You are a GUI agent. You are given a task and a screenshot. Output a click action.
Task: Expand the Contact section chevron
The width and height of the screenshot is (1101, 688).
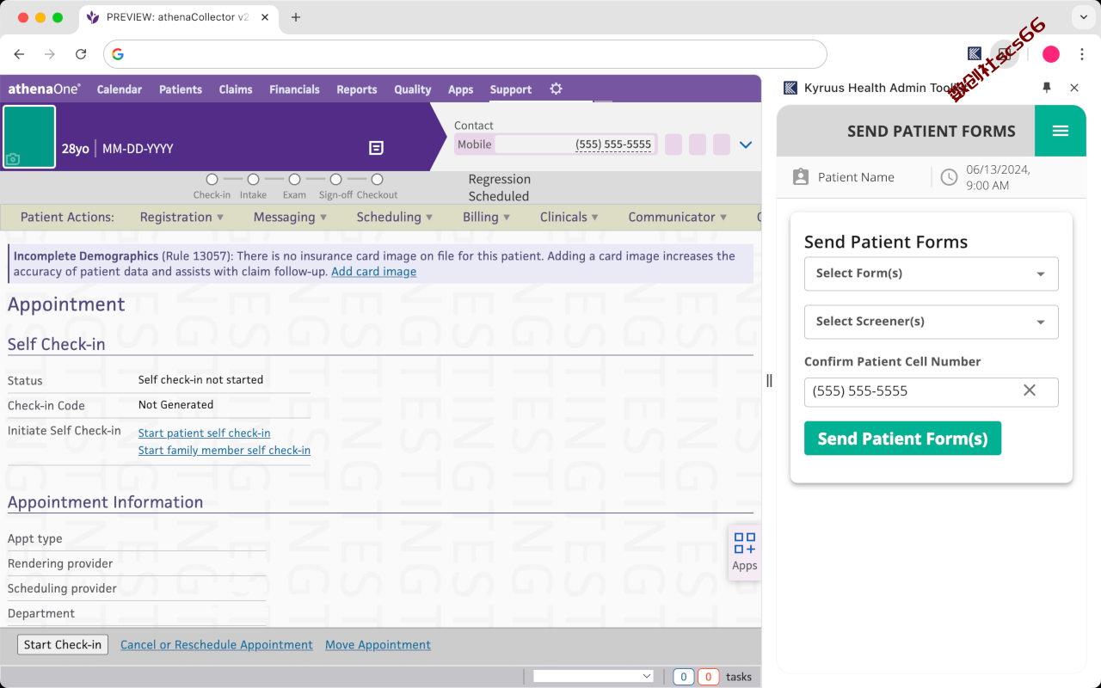[x=746, y=144]
